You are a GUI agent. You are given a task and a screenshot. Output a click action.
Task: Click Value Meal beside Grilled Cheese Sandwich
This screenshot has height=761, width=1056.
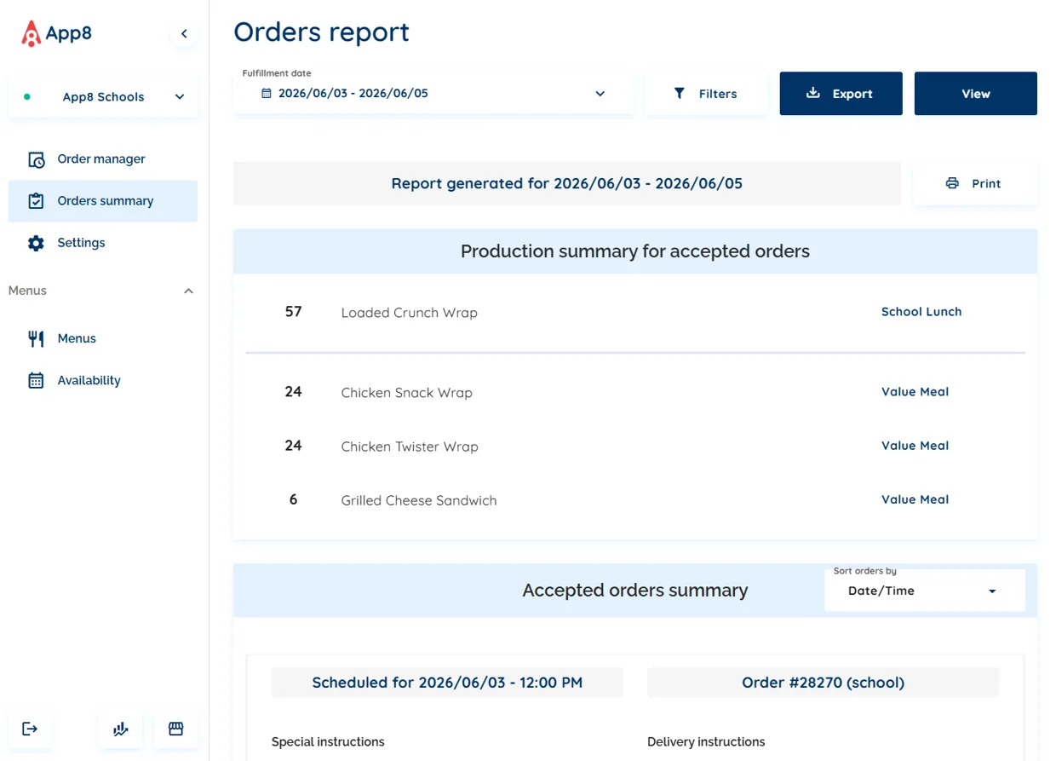[915, 499]
